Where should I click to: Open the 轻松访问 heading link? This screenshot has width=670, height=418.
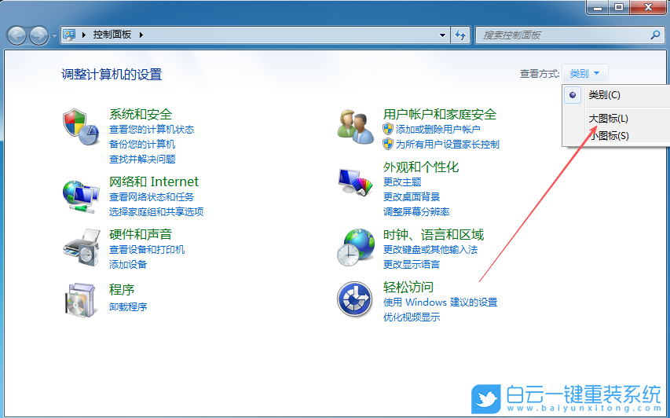coord(408,287)
